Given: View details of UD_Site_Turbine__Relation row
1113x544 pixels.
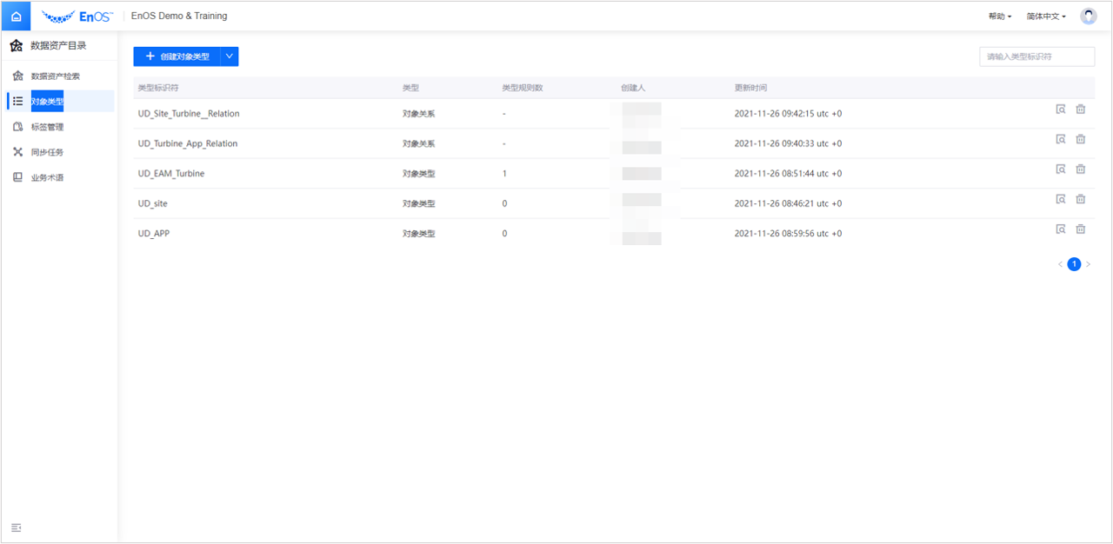Looking at the screenshot, I should pyautogui.click(x=1061, y=109).
